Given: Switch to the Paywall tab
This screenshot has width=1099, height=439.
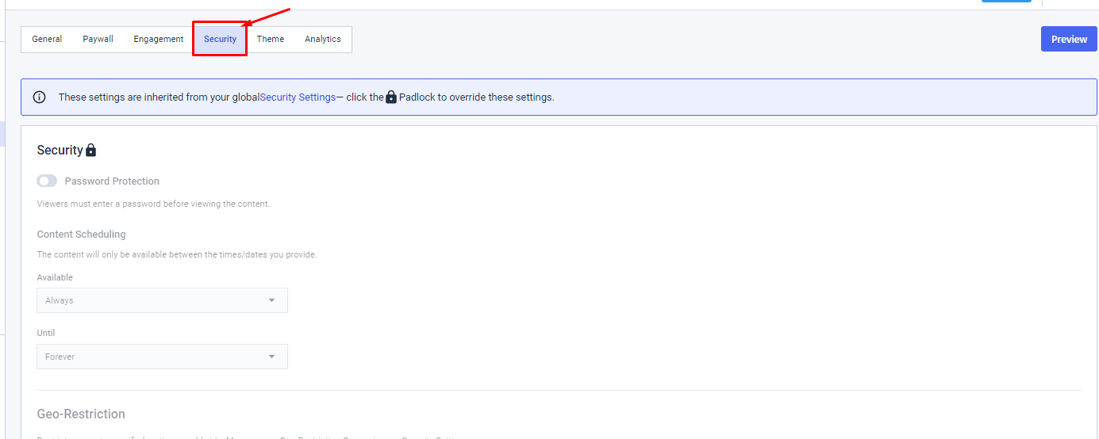Looking at the screenshot, I should tap(98, 39).
